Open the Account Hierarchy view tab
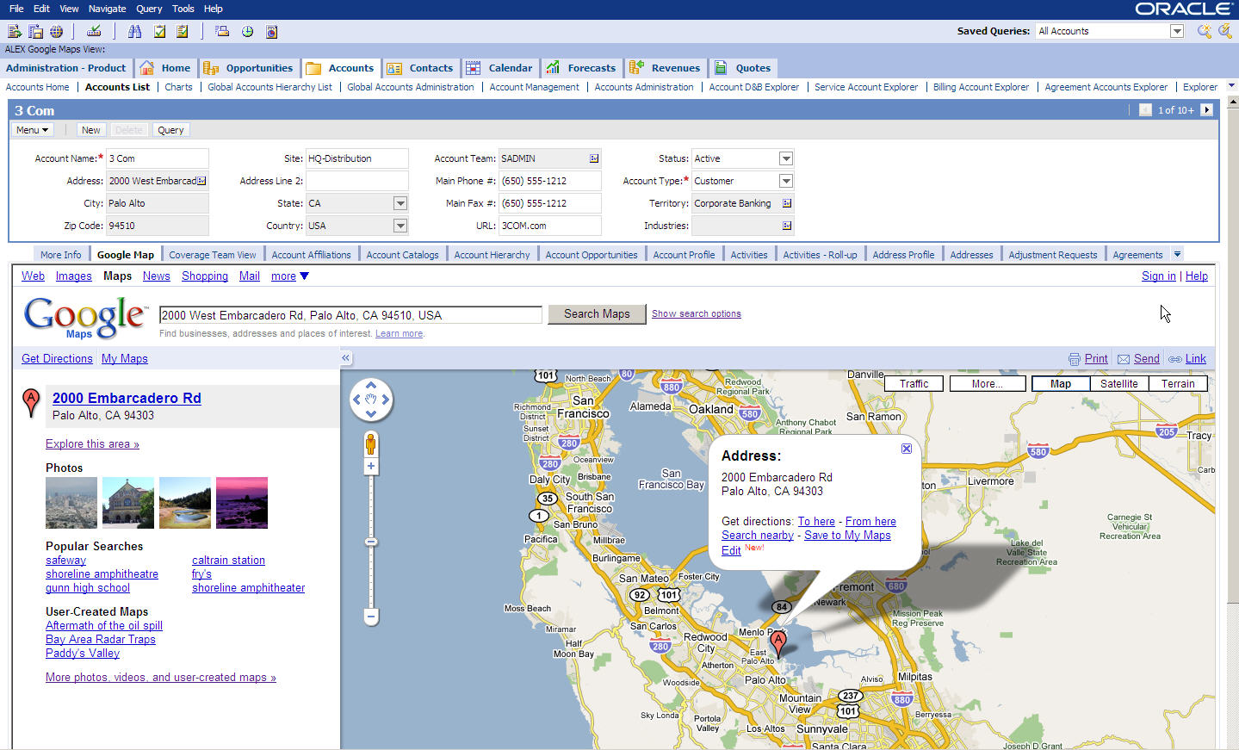1239x750 pixels. pos(492,255)
